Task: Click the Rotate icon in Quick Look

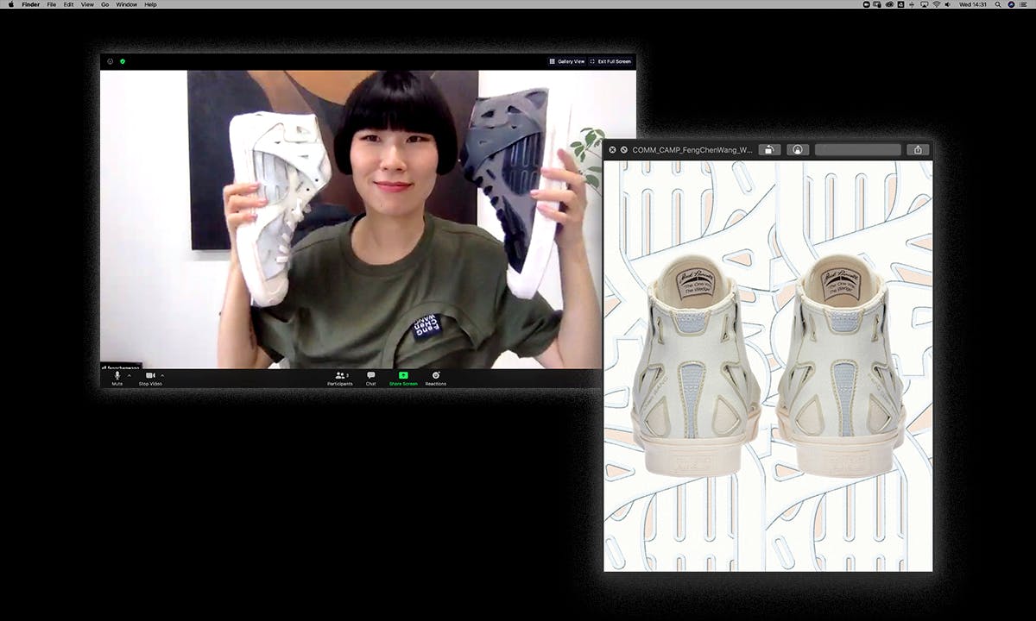Action: click(769, 149)
